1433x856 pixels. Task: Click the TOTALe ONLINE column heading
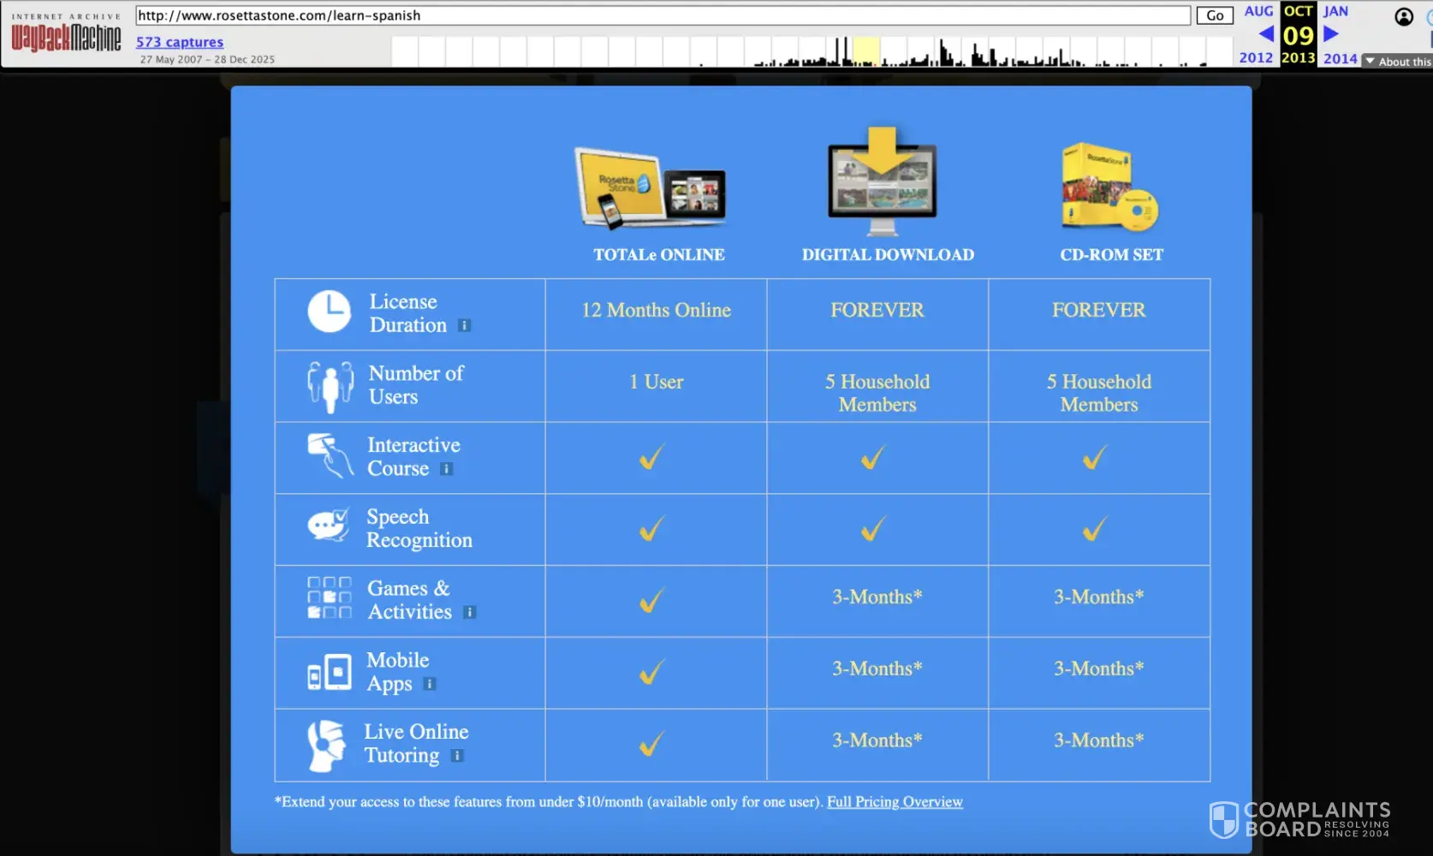[x=659, y=255]
